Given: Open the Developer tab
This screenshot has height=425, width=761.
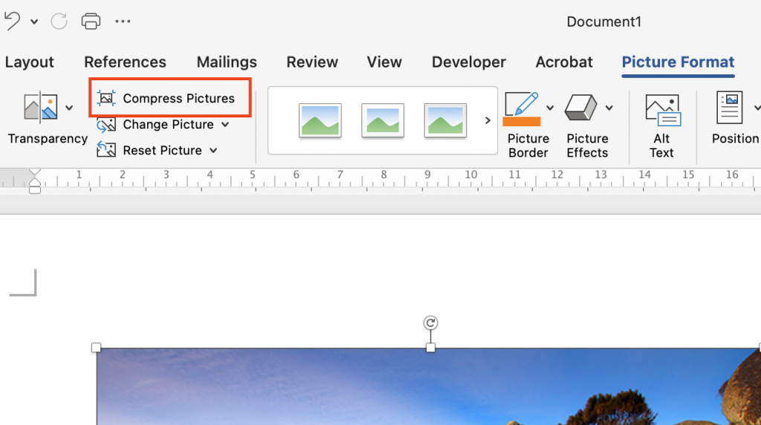Looking at the screenshot, I should pyautogui.click(x=468, y=62).
